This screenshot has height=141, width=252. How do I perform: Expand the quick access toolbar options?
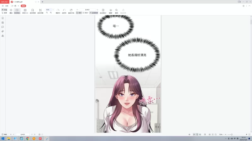point(18,6)
